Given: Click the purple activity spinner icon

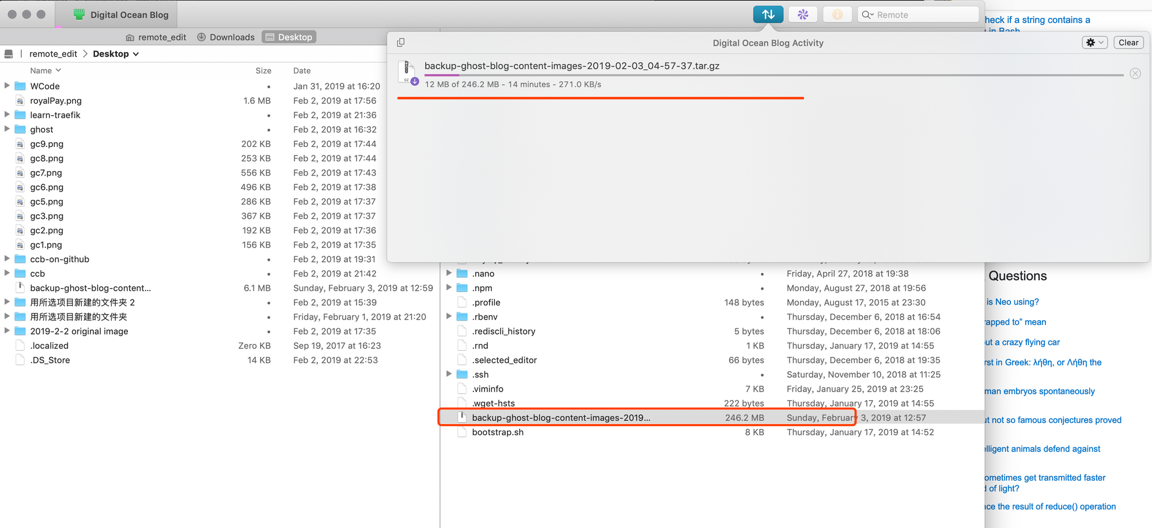Looking at the screenshot, I should pyautogui.click(x=802, y=14).
